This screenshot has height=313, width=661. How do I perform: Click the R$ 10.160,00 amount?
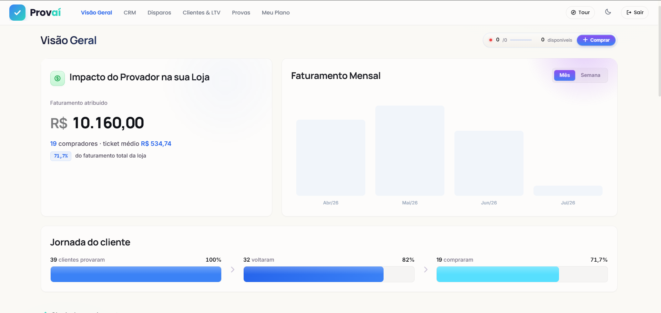coord(97,123)
